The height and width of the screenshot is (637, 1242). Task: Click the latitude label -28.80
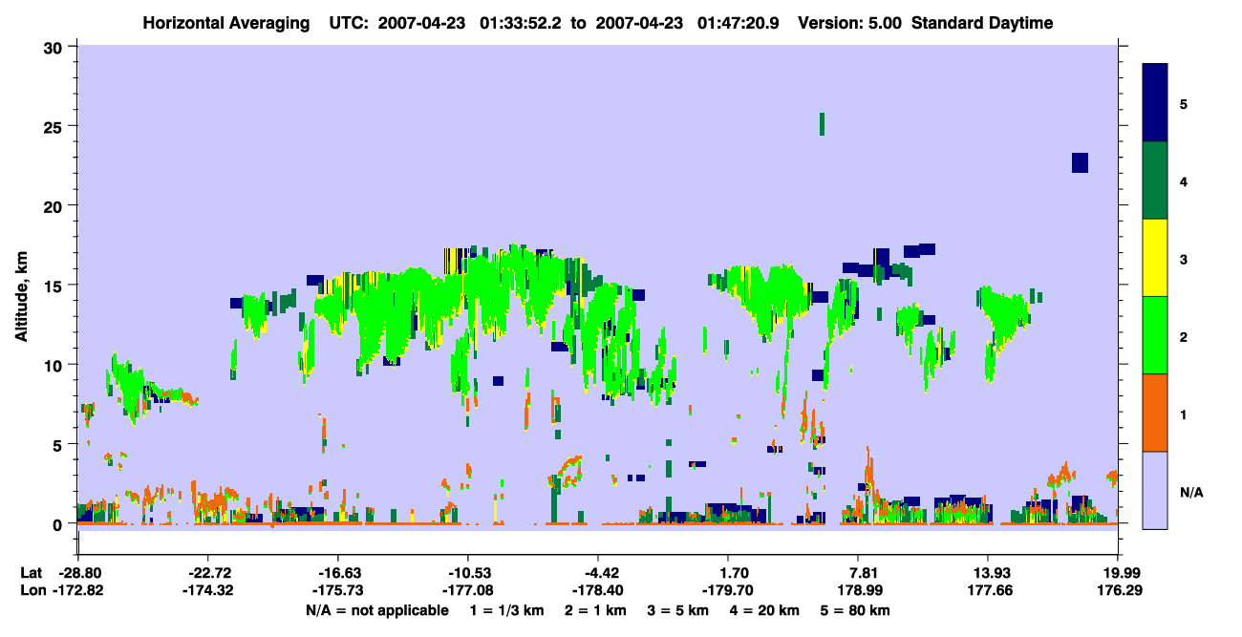(78, 573)
